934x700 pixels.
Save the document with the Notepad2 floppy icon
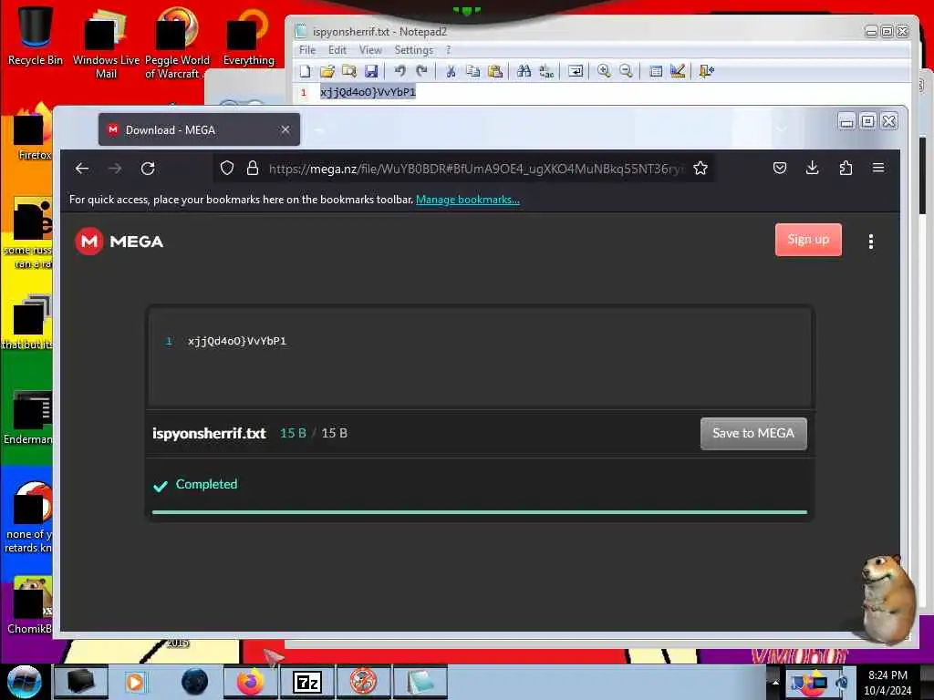click(371, 71)
